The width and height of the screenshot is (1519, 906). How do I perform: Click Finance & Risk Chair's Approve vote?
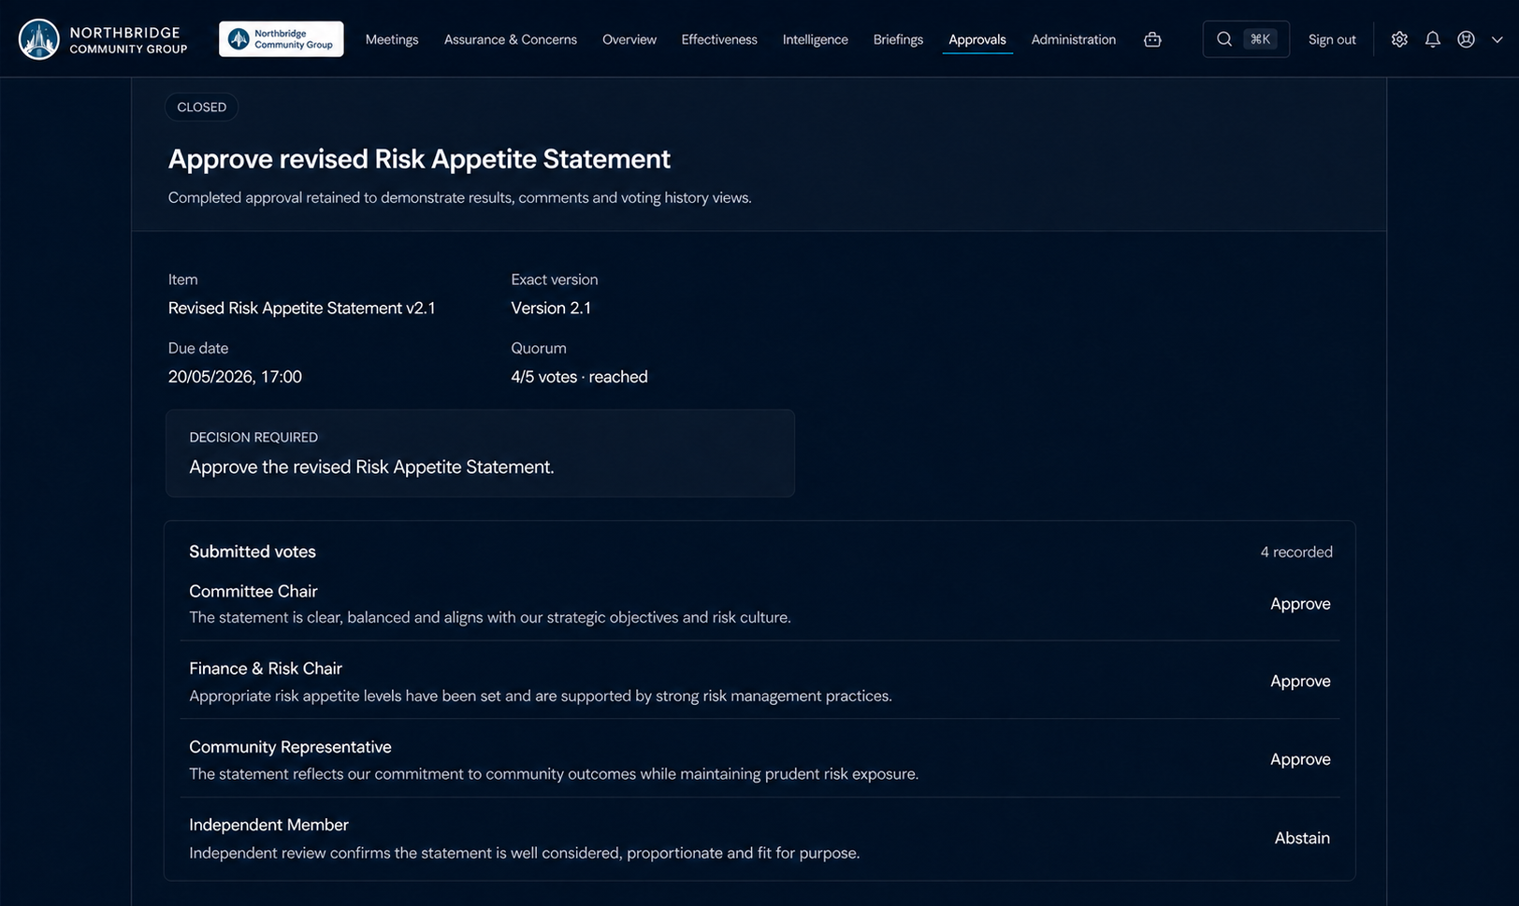coord(1300,682)
